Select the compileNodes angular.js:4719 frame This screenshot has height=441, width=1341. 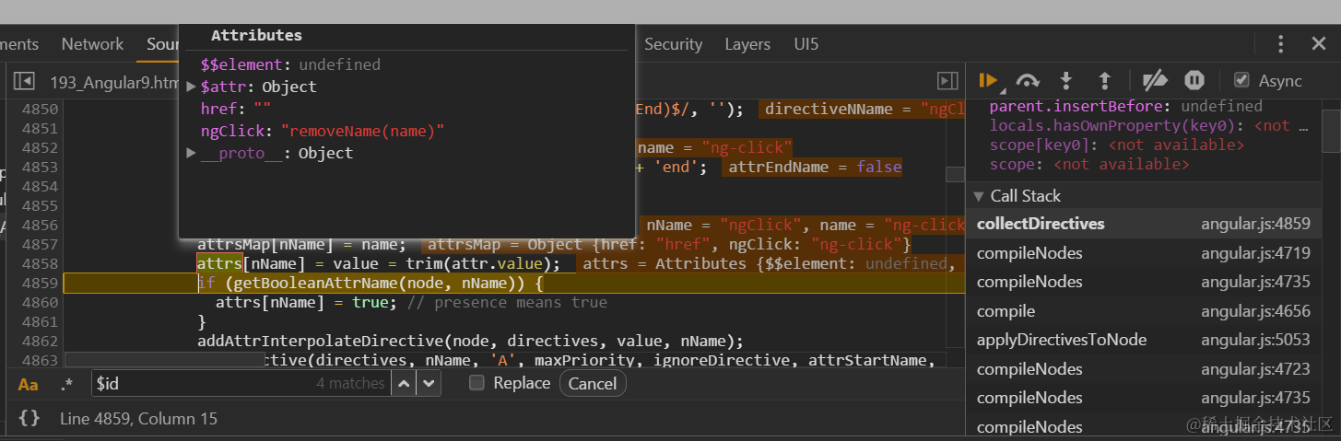[1143, 252]
